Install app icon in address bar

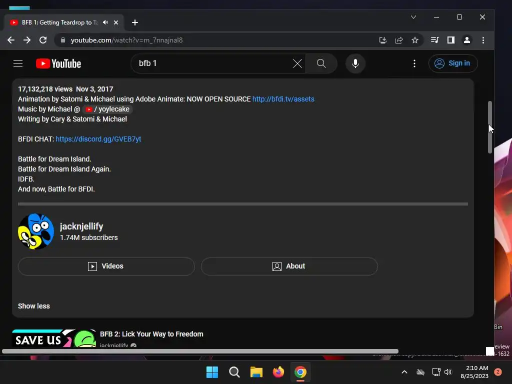pos(382,40)
